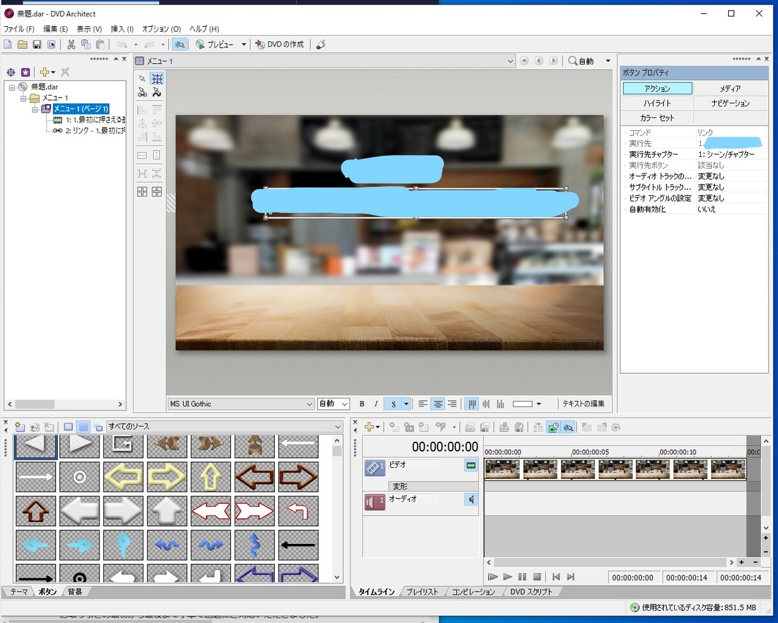Toggle Italic text formatting
The height and width of the screenshot is (623, 778).
tap(376, 404)
